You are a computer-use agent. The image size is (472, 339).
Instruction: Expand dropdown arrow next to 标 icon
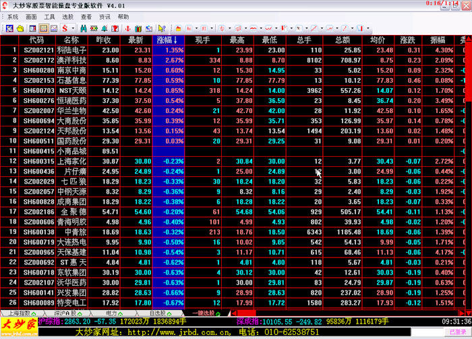[197, 28]
